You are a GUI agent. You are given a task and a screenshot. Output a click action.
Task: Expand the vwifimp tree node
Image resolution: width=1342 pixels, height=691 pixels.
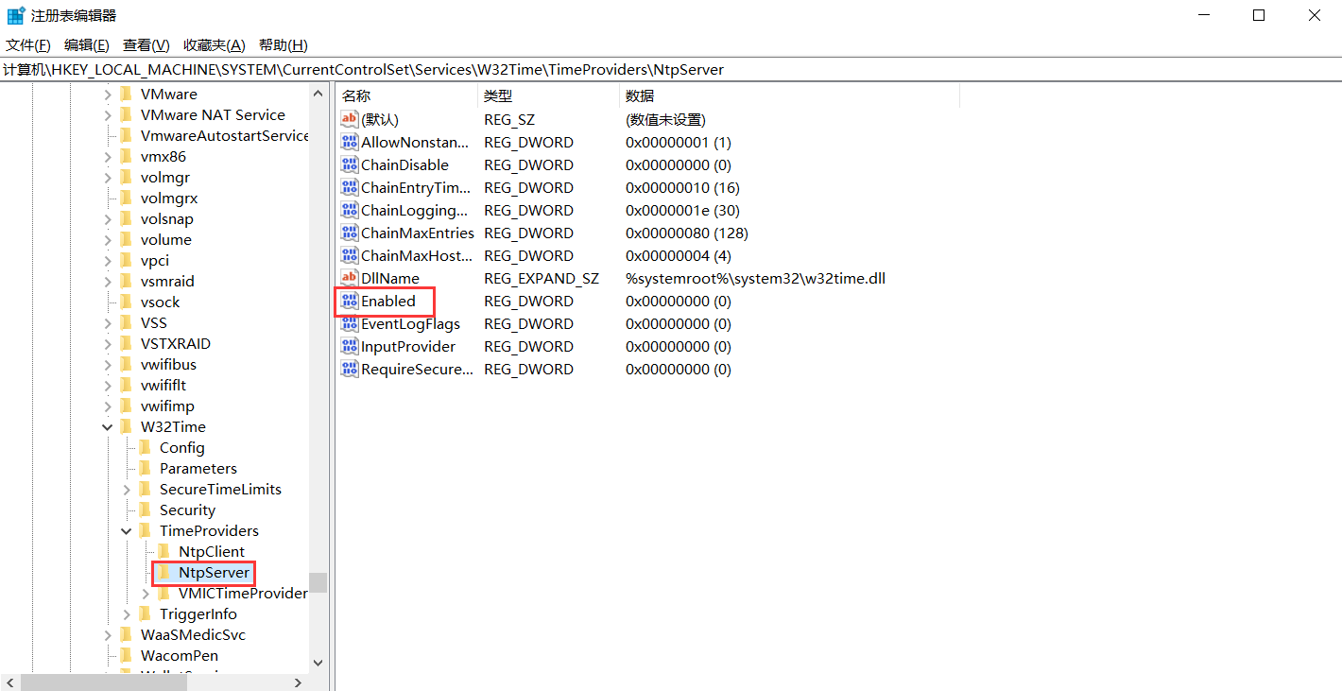tap(107, 406)
